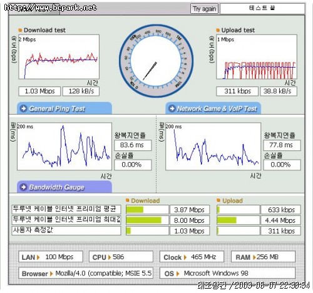Click the 4.44 Mbps value
Viewport: 313px width, 293px height.
[x=281, y=220]
